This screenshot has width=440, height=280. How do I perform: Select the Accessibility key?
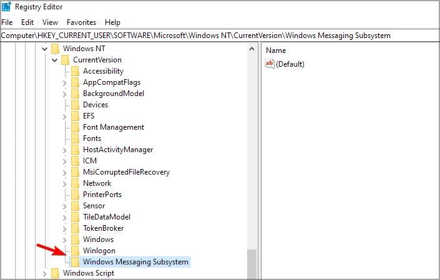pyautogui.click(x=103, y=71)
